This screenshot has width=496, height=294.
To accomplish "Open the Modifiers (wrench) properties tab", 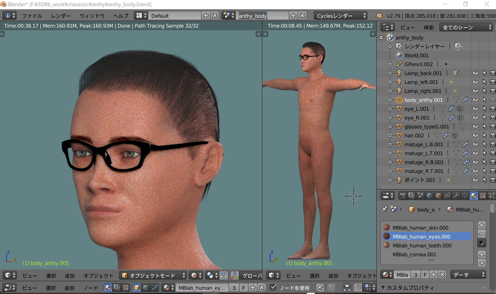I will pyautogui.click(x=456, y=196).
